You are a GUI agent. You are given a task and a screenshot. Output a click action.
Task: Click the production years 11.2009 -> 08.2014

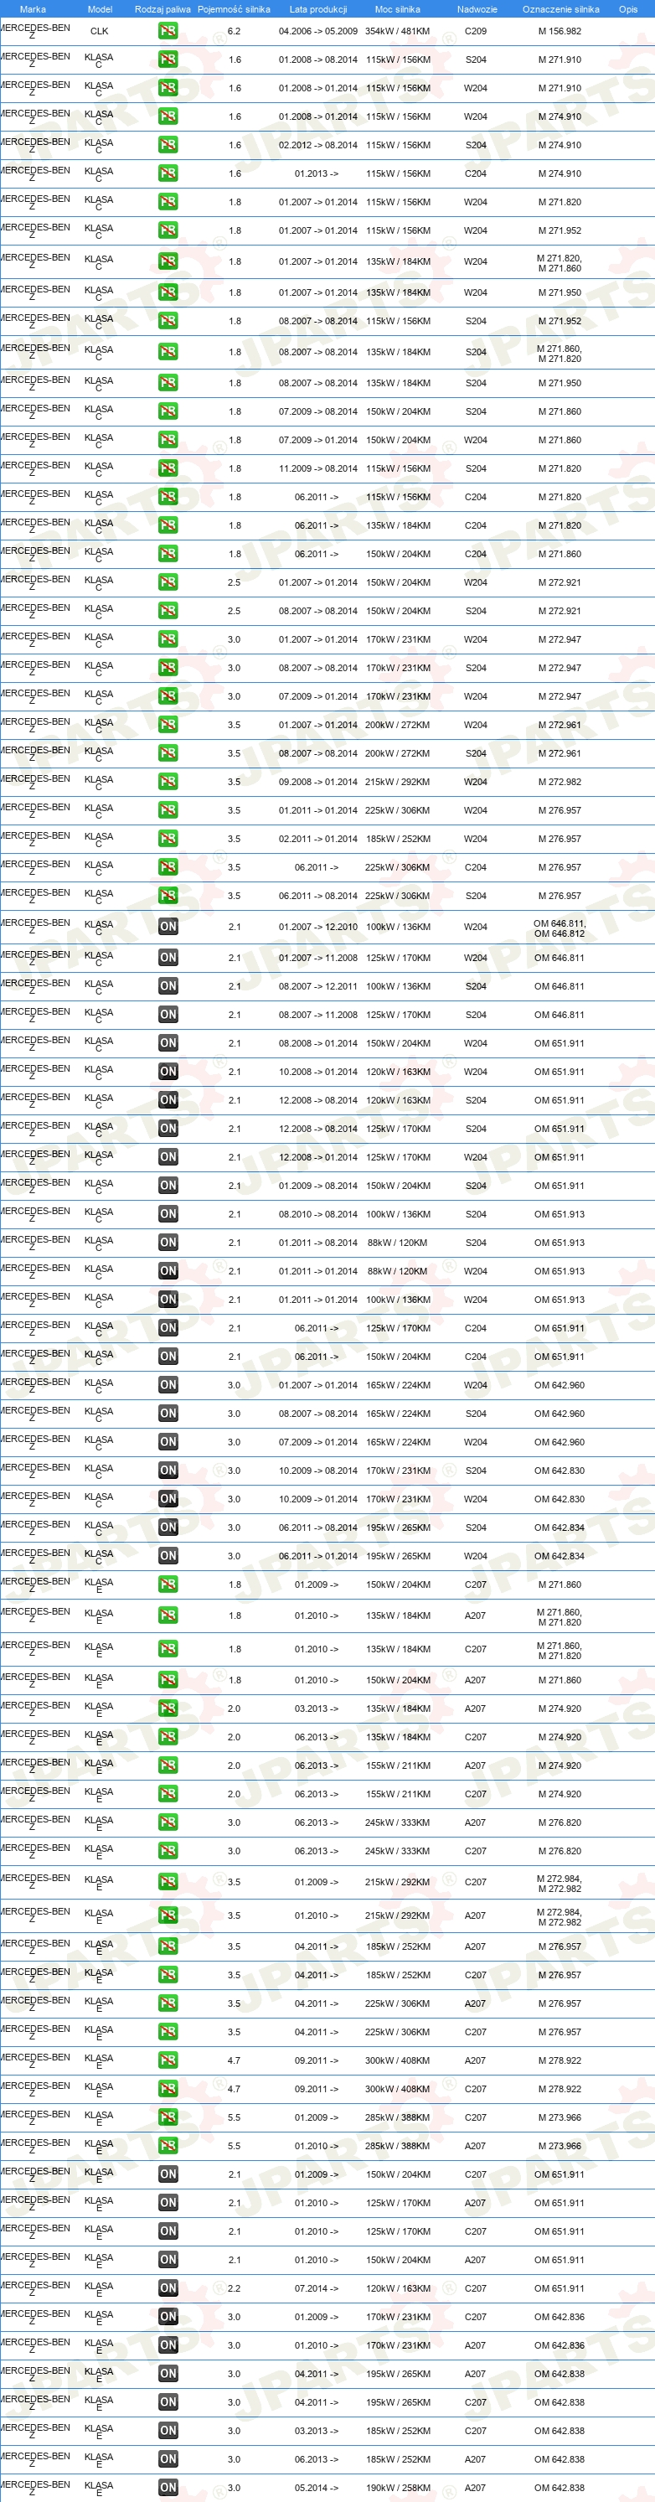pyautogui.click(x=318, y=468)
